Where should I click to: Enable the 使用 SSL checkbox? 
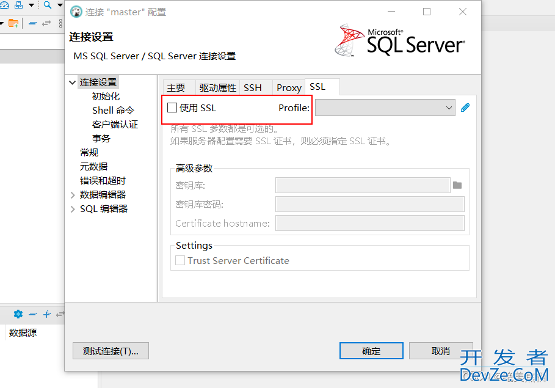click(x=172, y=108)
